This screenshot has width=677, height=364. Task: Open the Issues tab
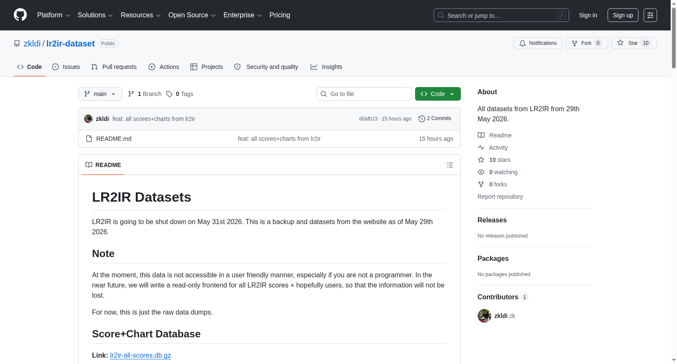[x=66, y=67]
